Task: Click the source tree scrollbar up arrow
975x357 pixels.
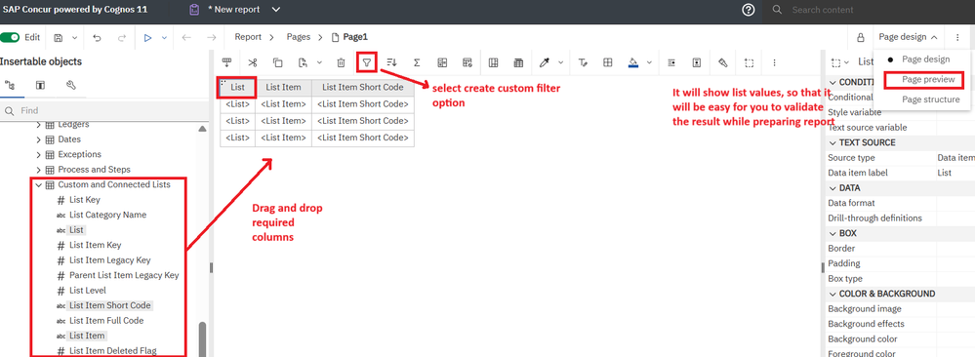Action: (x=202, y=129)
